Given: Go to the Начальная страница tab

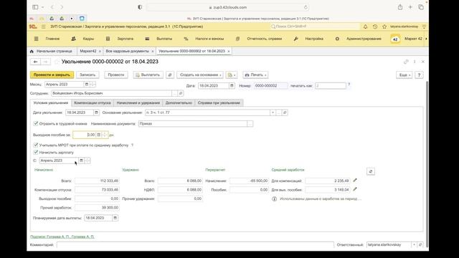Looking at the screenshot, I should click(x=55, y=51).
